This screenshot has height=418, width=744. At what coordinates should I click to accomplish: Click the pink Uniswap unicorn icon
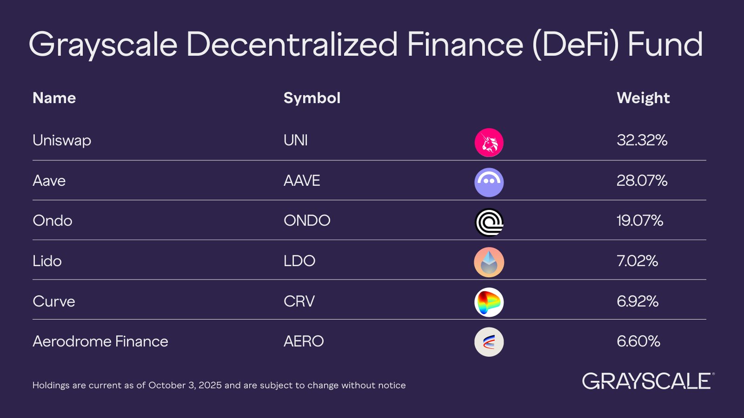489,143
